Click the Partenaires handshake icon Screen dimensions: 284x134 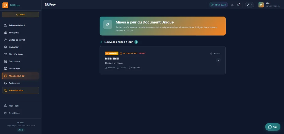(x=6, y=83)
